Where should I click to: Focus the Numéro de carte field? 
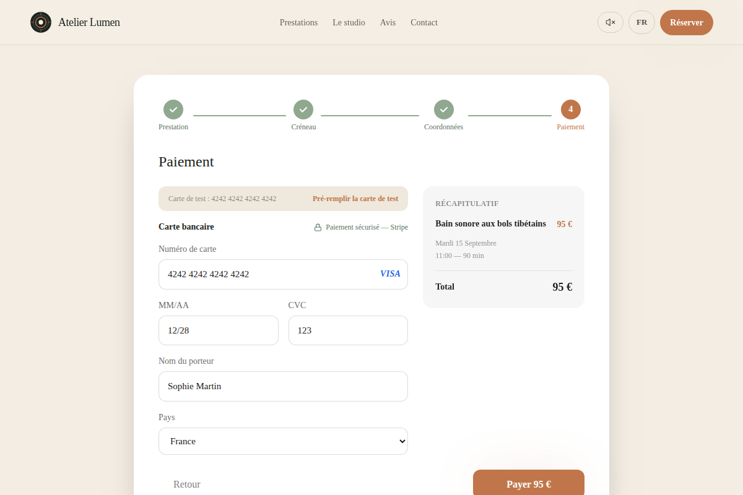[x=283, y=274]
